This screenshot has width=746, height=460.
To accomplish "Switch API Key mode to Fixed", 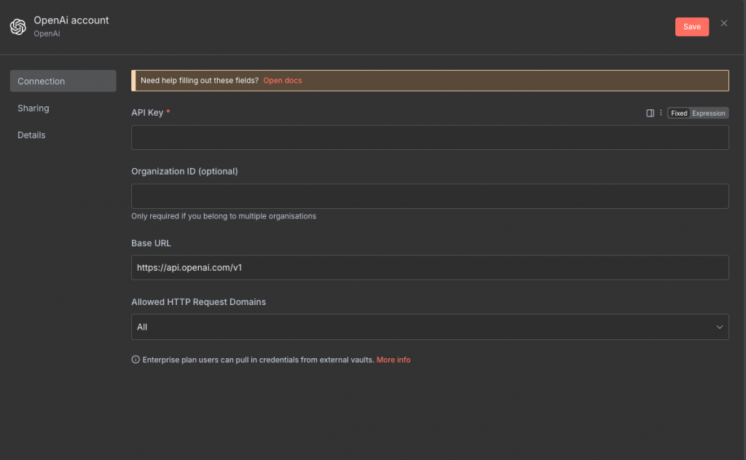I will 679,113.
